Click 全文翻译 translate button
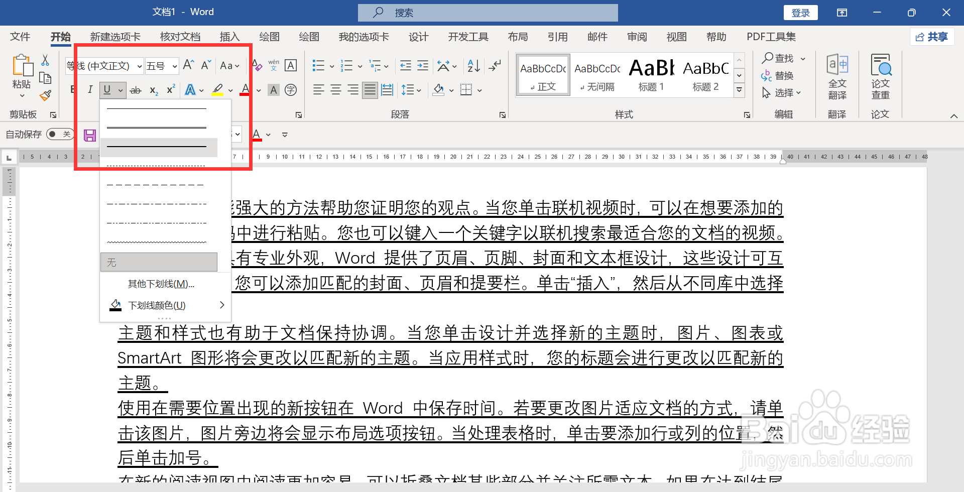 (837, 76)
